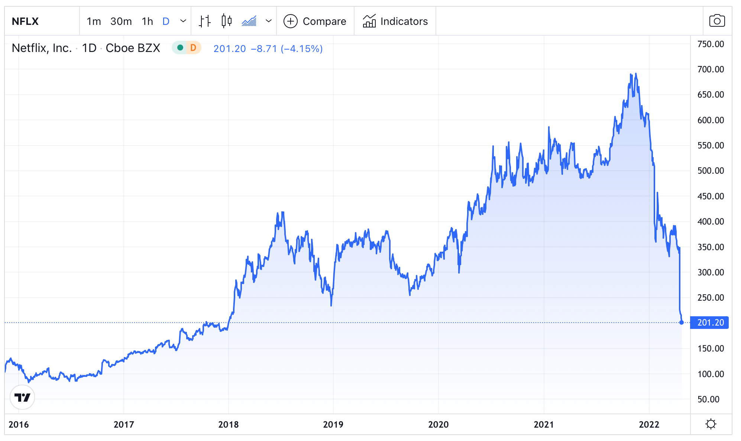Take a chart snapshot with the camera icon

(x=717, y=21)
